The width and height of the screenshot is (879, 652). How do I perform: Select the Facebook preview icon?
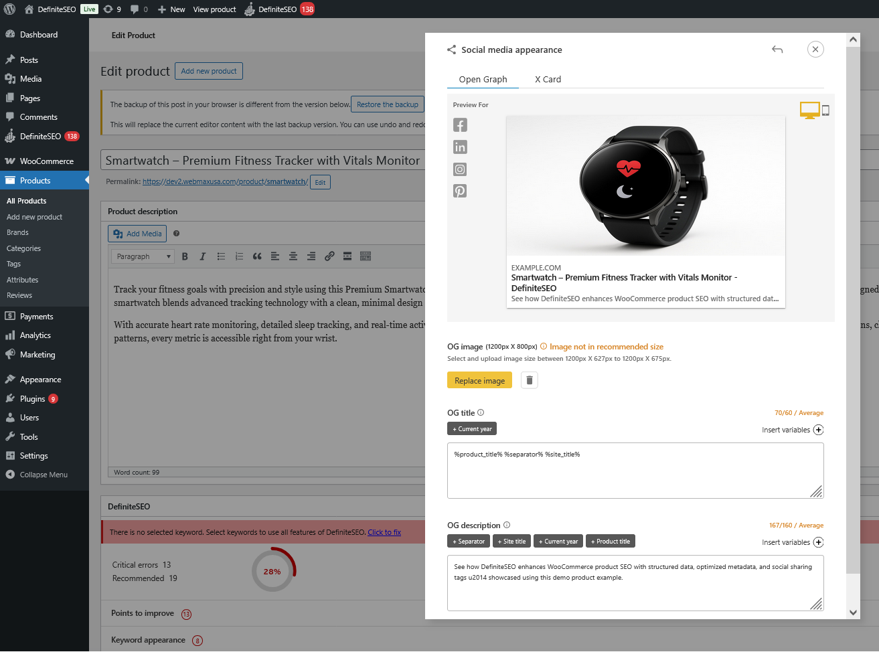click(x=460, y=125)
